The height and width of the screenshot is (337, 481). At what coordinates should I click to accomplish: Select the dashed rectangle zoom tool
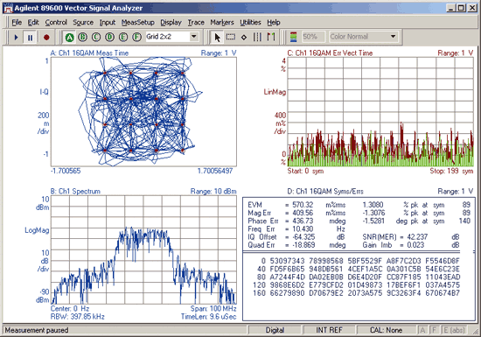[x=231, y=38]
